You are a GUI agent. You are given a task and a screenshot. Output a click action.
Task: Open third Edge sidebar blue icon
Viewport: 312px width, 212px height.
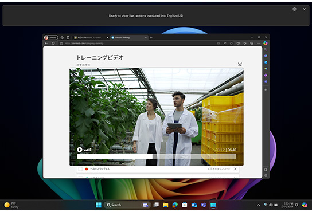[x=266, y=62]
